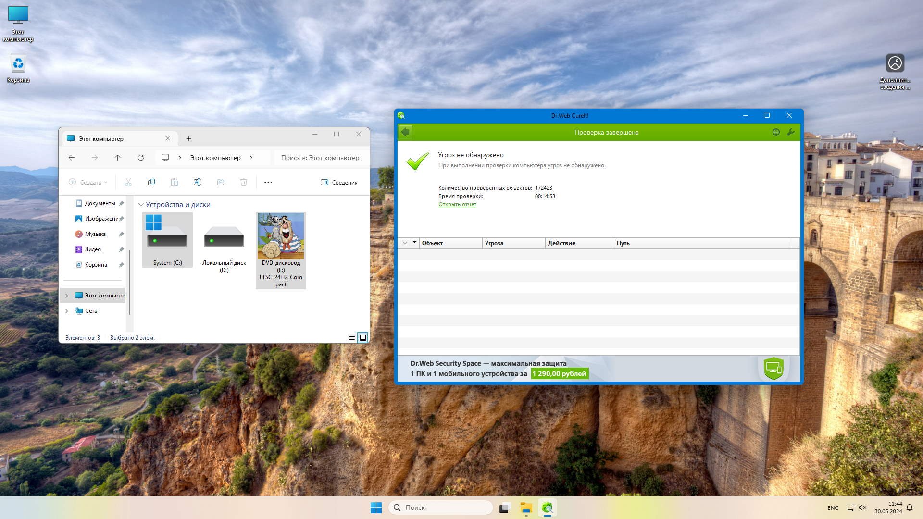Switch to details list view
This screenshot has width=923, height=519.
coord(351,338)
